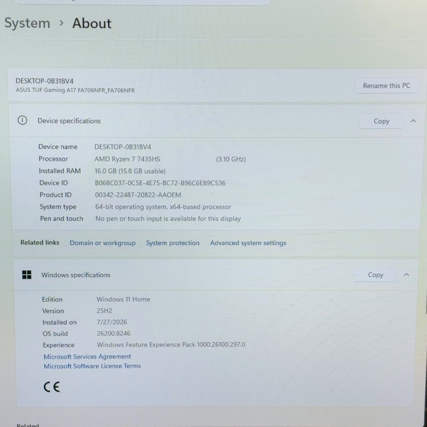Open the Microsoft Software License Terms
Screen dimensions: 427x427
point(92,366)
